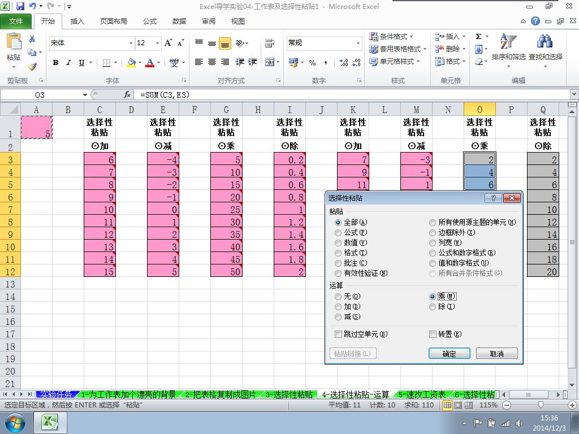The height and width of the screenshot is (434, 579).
Task: Open the Excel Help question mark icon
Action: point(535,21)
